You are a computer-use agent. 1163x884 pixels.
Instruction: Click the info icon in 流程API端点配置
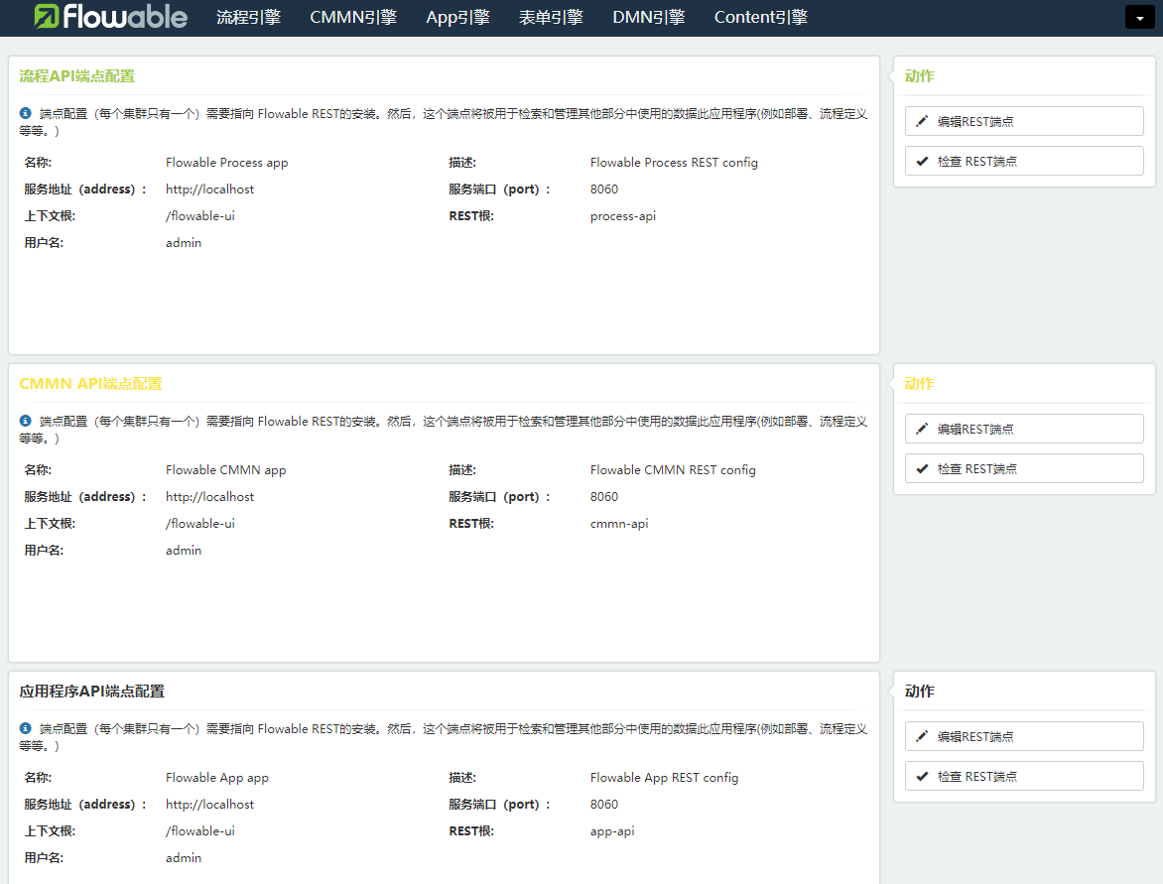[x=25, y=113]
